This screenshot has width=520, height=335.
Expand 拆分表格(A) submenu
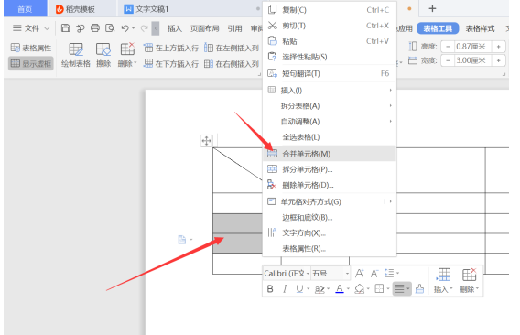330,106
